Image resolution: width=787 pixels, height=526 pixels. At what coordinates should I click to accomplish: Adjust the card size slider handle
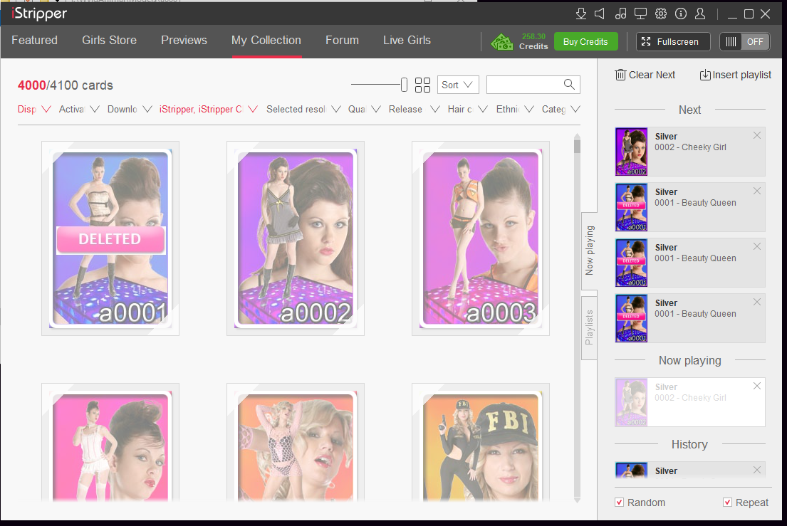[404, 85]
